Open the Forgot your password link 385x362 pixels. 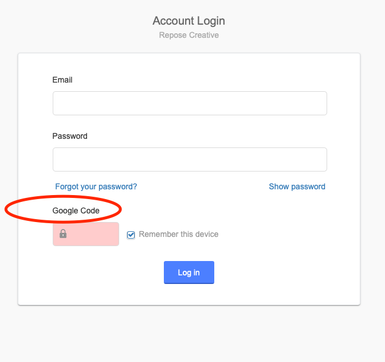[96, 186]
